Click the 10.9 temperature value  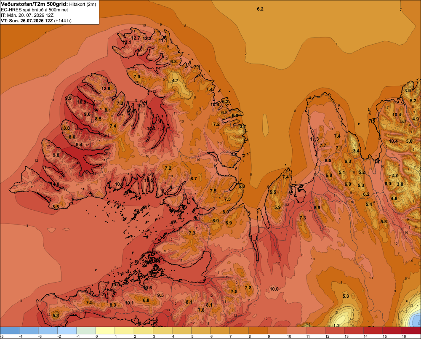(x=82, y=102)
